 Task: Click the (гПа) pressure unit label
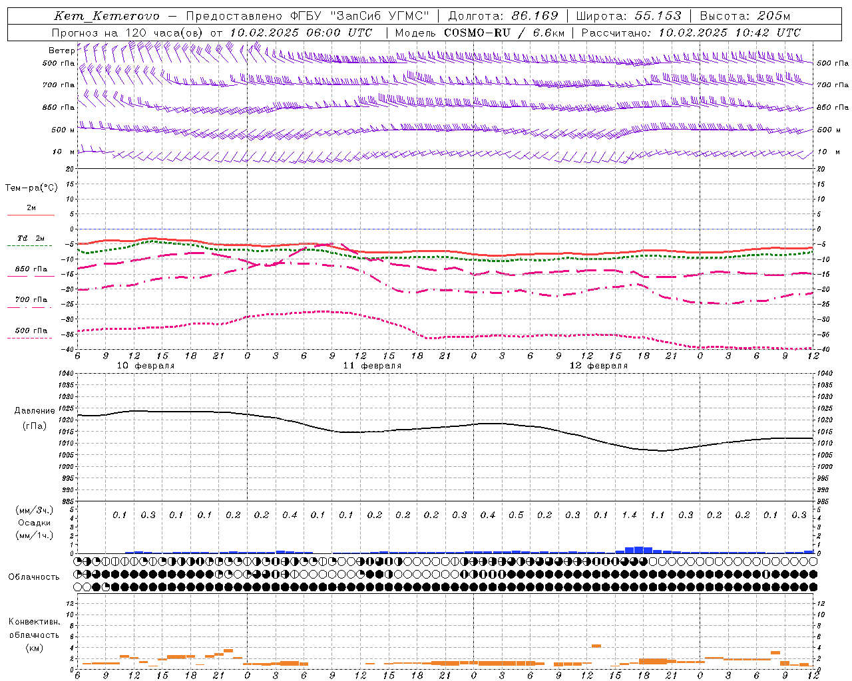(x=35, y=426)
